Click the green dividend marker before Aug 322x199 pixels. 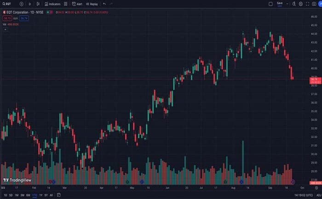(x=225, y=182)
